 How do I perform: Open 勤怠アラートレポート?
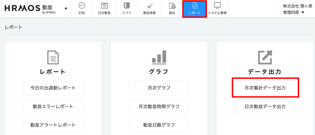[53, 125]
